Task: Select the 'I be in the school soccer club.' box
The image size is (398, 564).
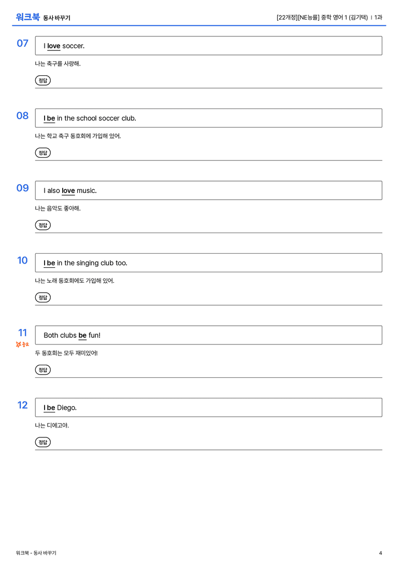Action: point(209,118)
